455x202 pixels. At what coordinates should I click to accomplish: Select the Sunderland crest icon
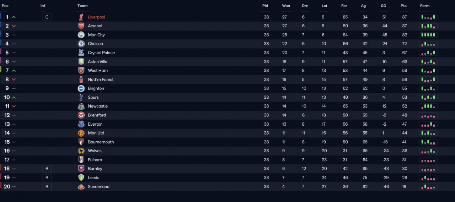pos(81,187)
